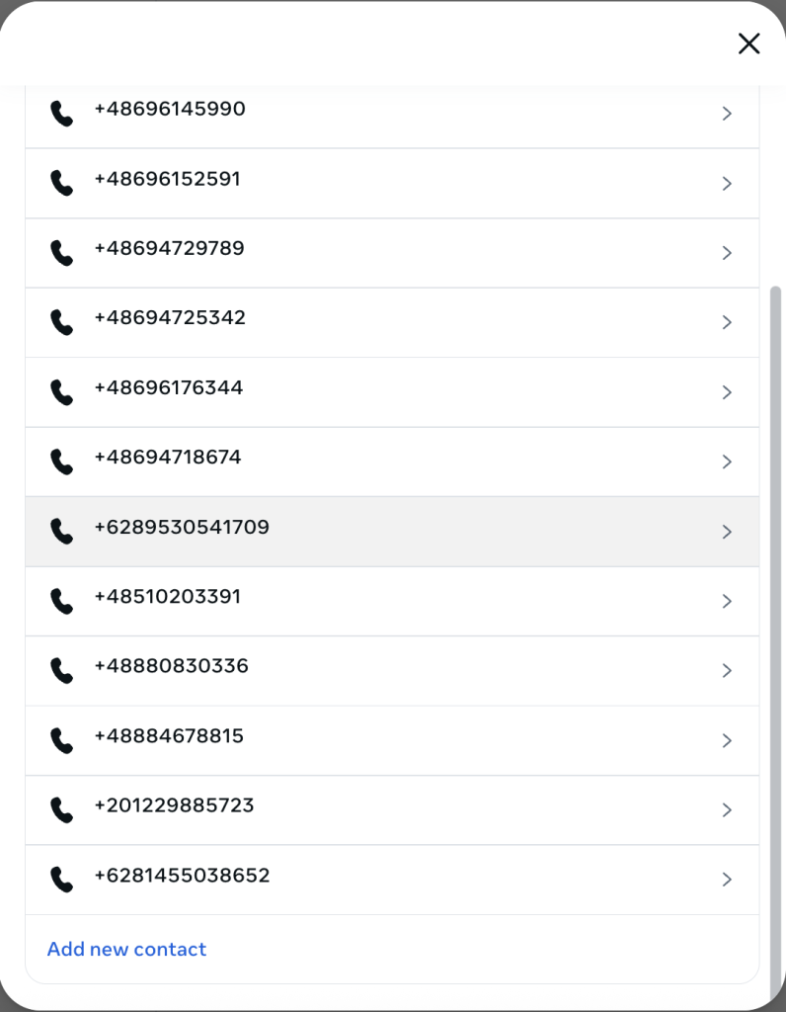
Task: Click the phone icon next to +48696152591
Action: point(62,183)
